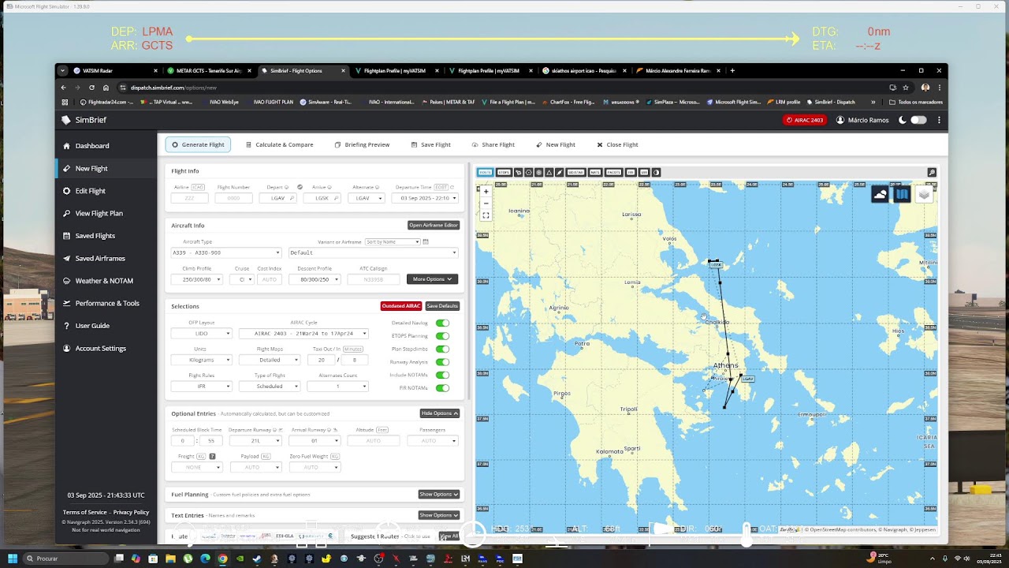Open the SimBrief header kebab menu

(939, 120)
